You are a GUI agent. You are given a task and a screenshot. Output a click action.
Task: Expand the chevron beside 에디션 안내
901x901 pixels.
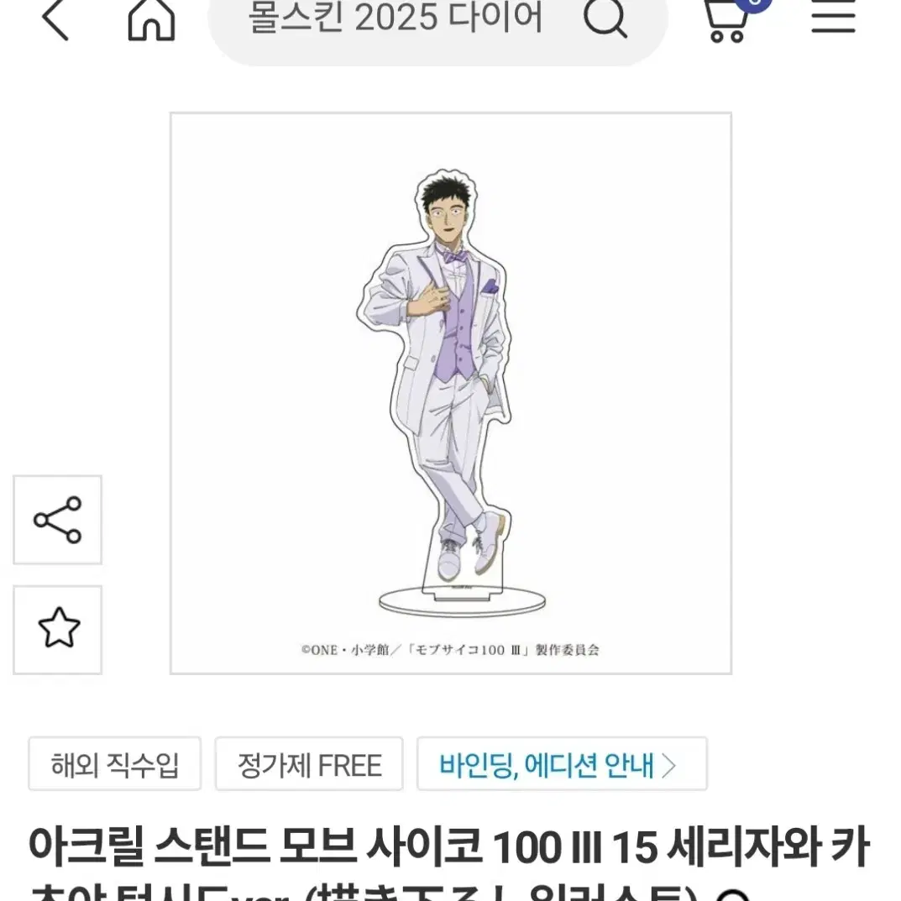(668, 766)
